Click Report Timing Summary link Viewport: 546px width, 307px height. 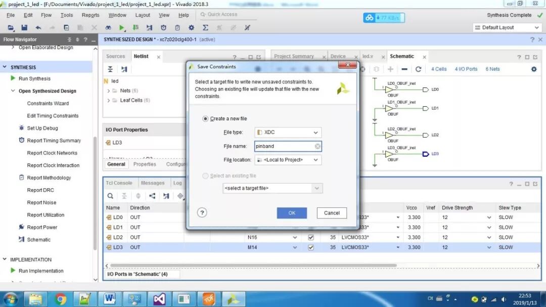coord(54,141)
